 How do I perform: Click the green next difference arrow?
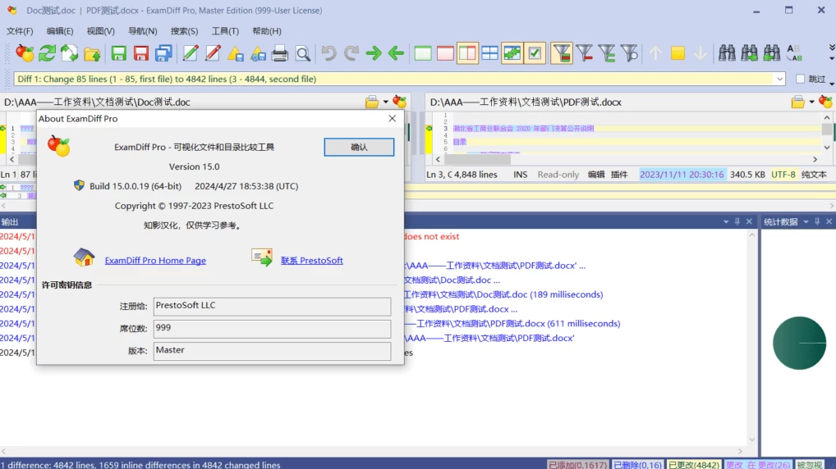coord(374,54)
